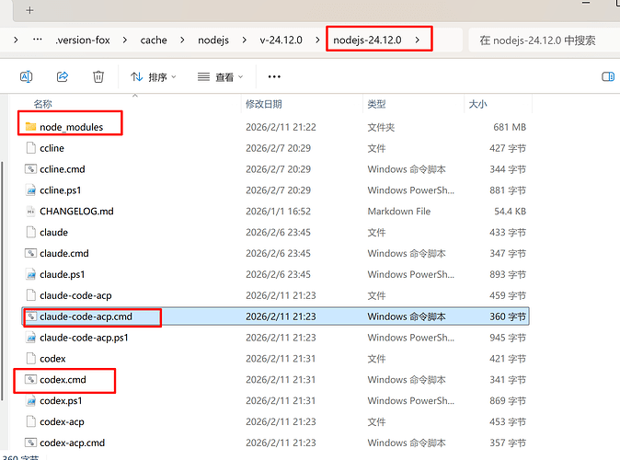Select the codex file icon
The image size is (620, 460).
pos(31,359)
